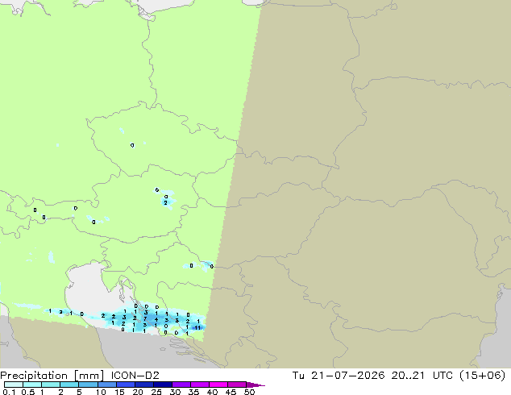511x395 pixels.
Task: Click the '20..21 UTC' time range text
Action: point(422,376)
